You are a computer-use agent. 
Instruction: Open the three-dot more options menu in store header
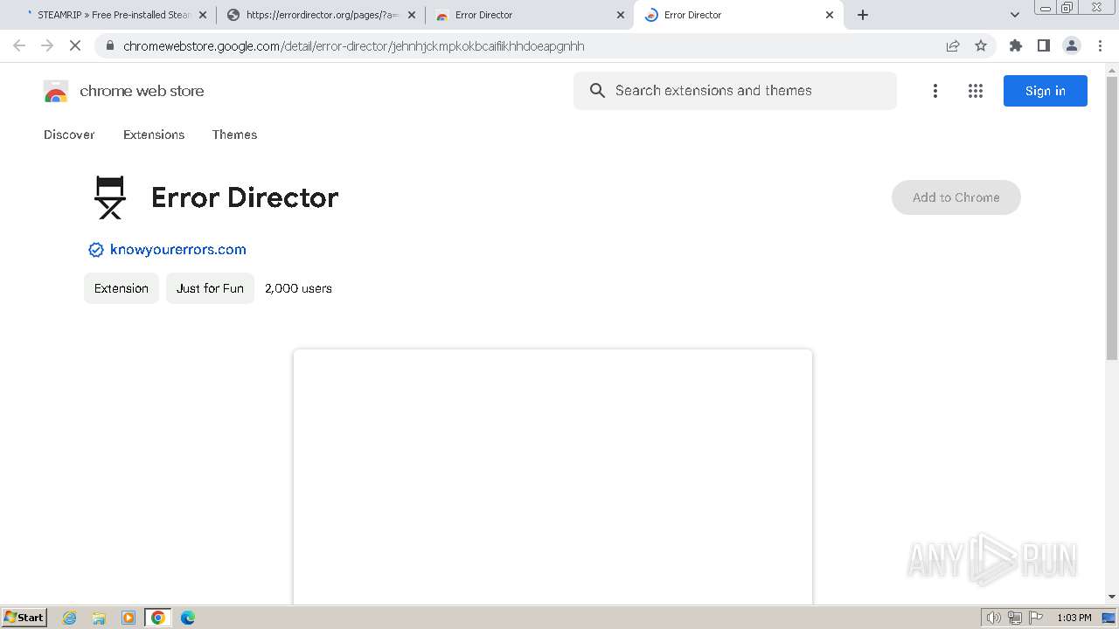935,91
